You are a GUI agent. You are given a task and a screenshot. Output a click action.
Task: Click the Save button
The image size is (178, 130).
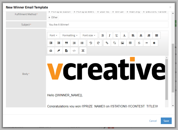coord(166,121)
